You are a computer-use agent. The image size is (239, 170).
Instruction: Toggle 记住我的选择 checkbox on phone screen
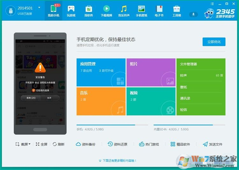tap(33, 90)
